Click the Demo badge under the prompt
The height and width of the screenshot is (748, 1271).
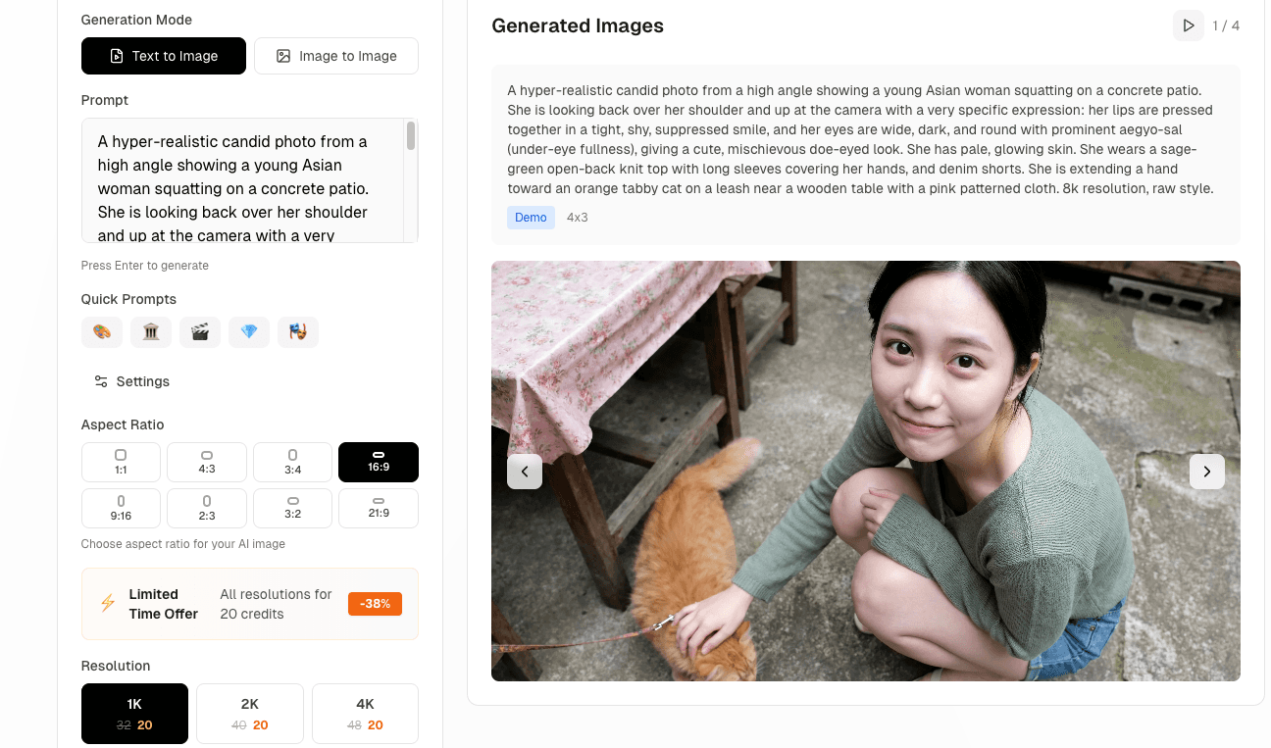(531, 217)
